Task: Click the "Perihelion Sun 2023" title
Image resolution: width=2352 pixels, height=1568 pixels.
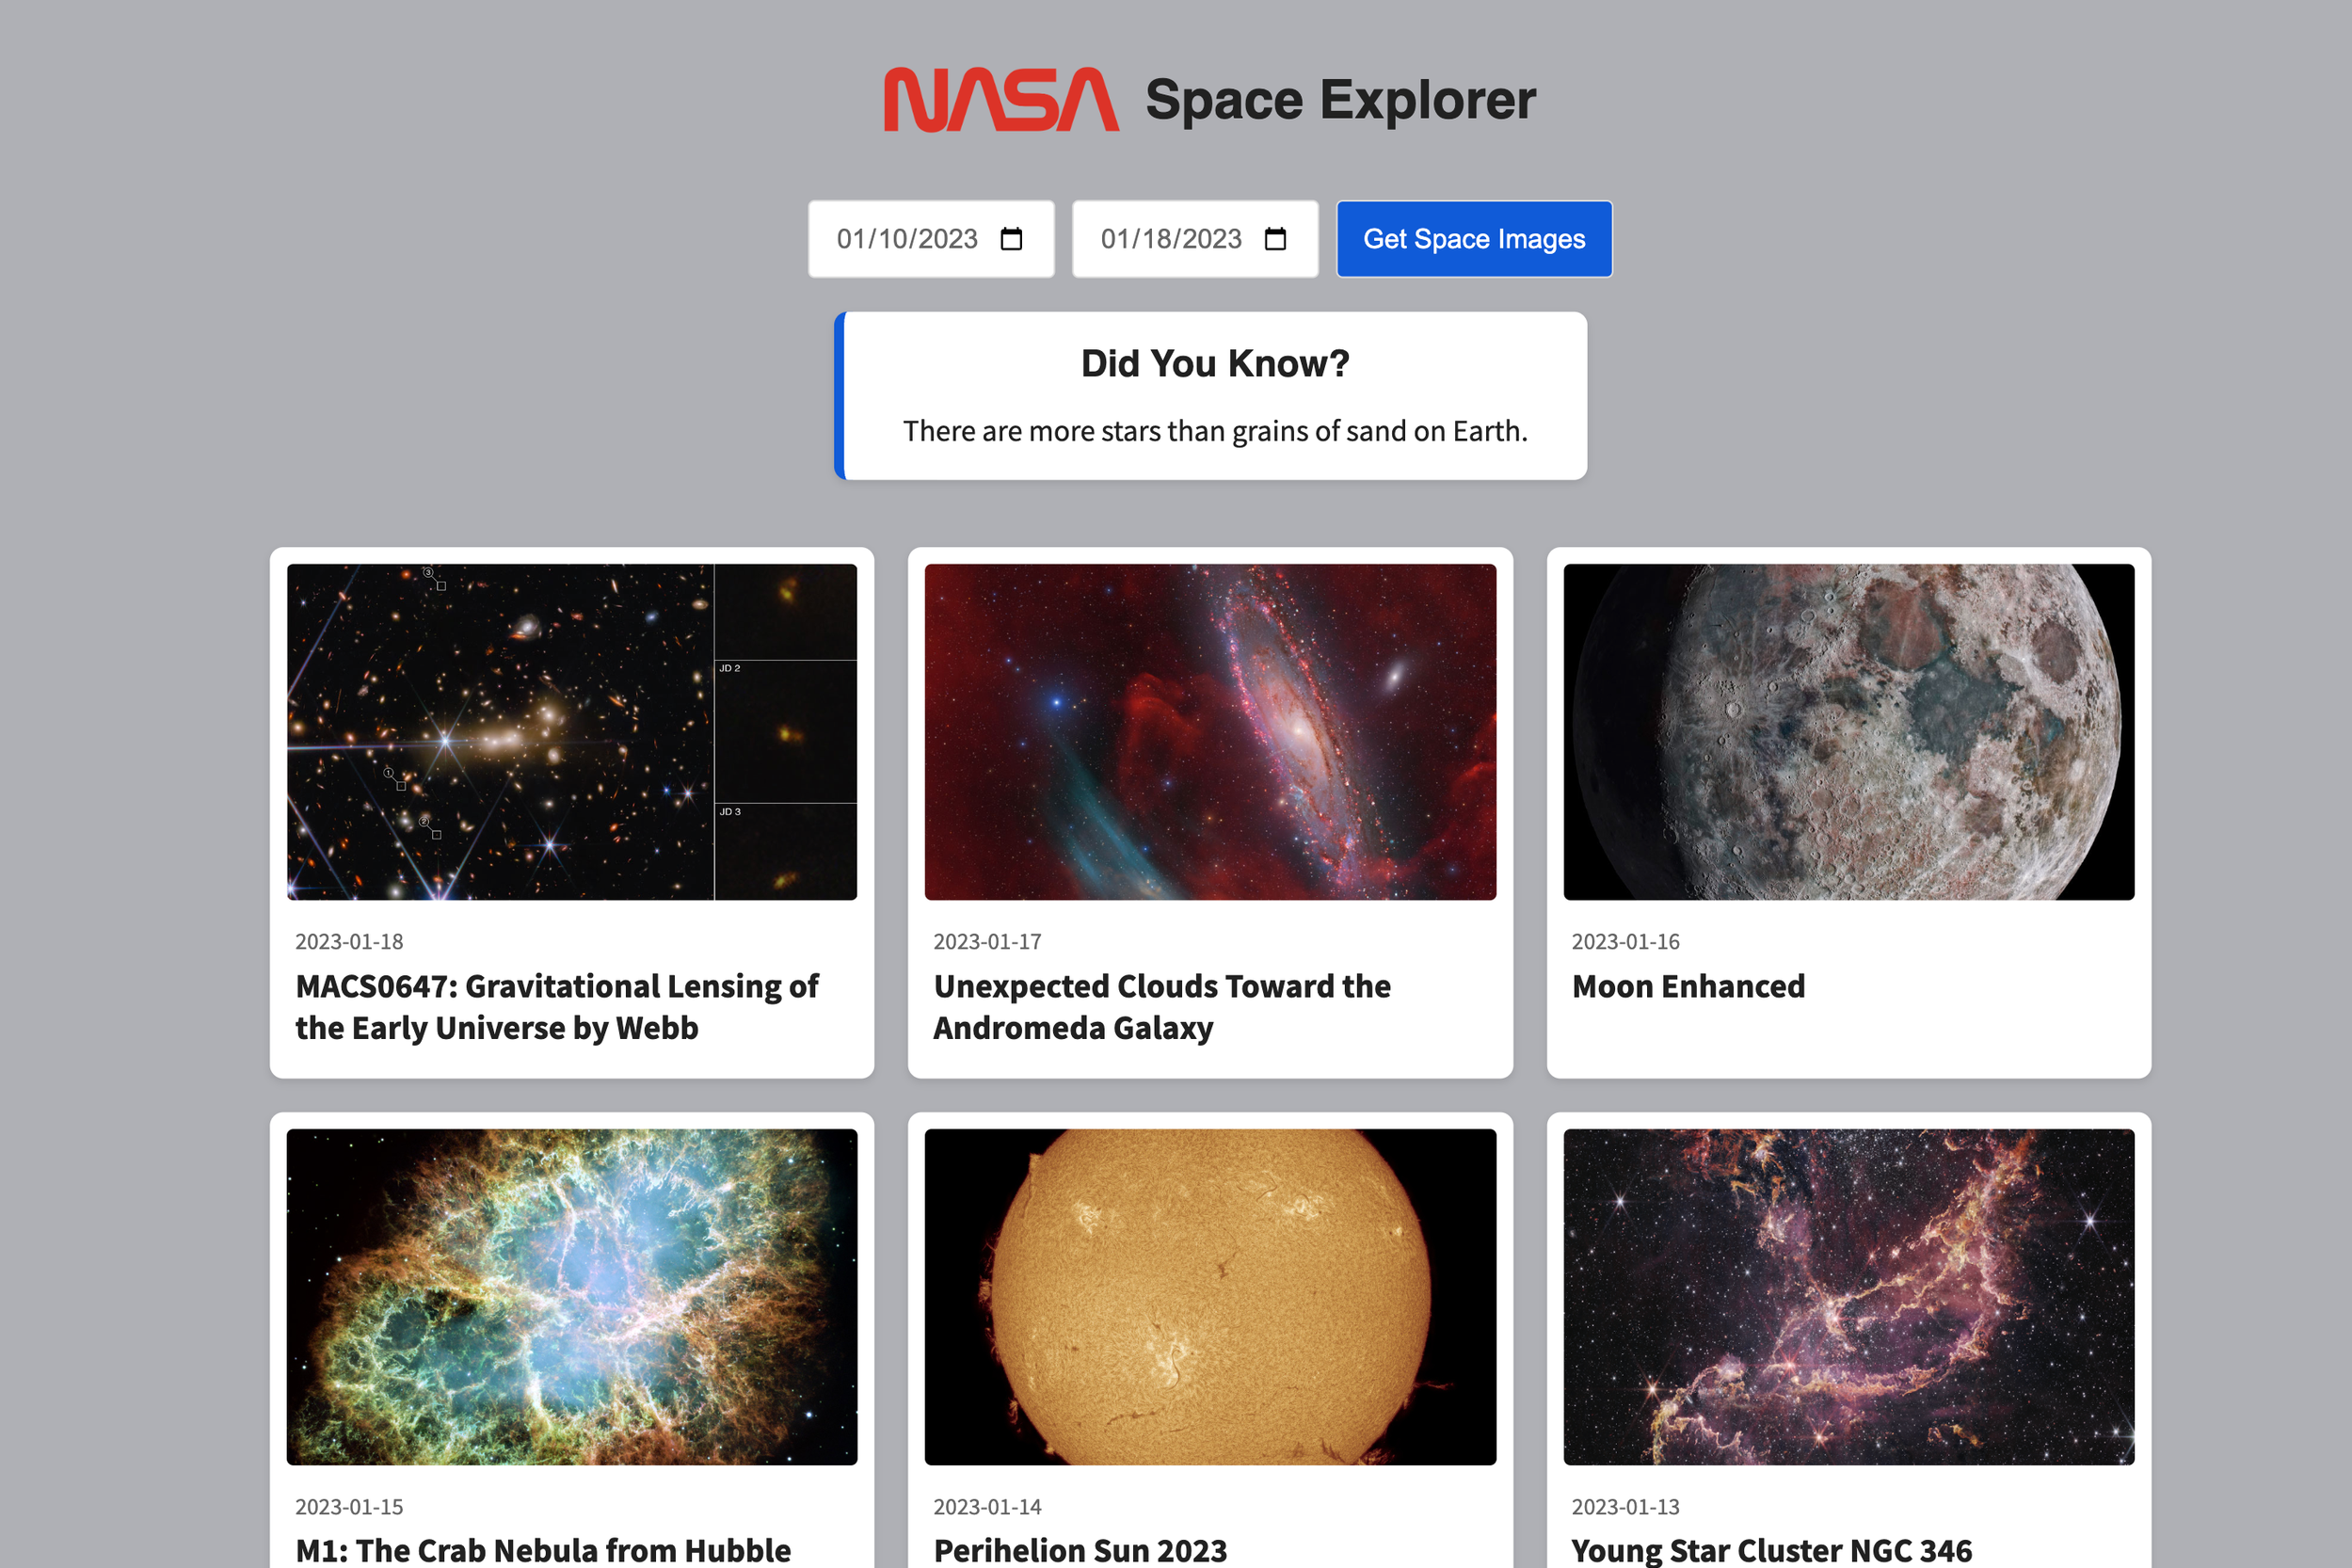Action: click(1080, 1550)
